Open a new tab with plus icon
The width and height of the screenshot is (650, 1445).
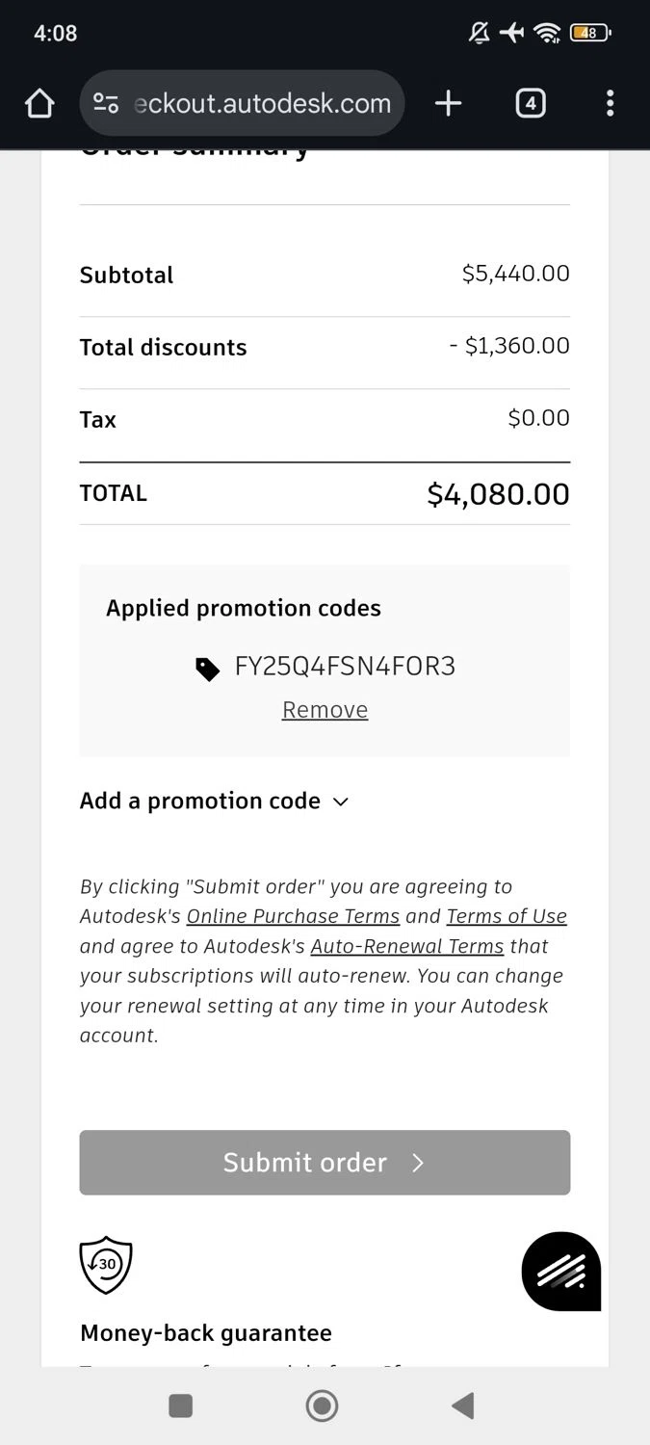coord(448,104)
